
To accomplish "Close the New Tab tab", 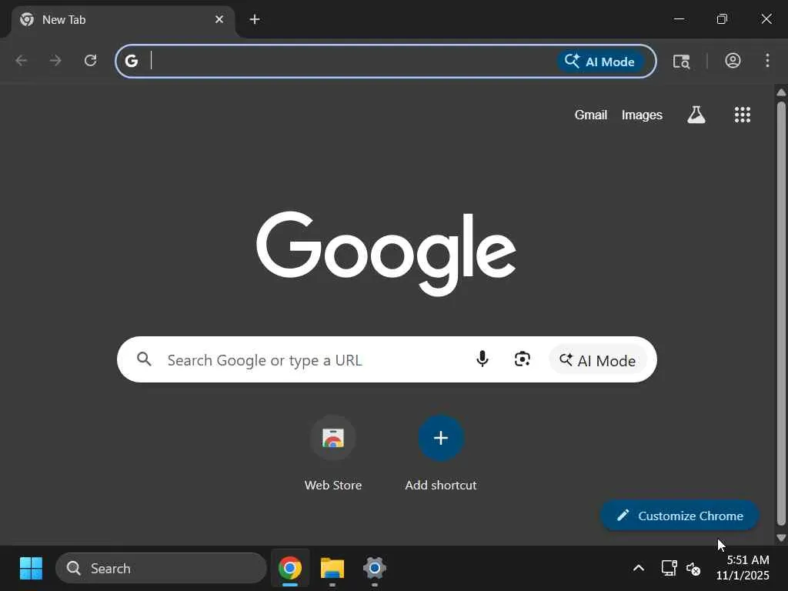I will coord(219,19).
